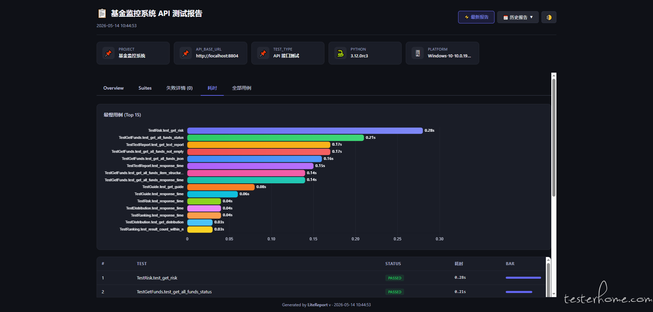Screen dimensions: 653x312
Task: Click the TEST_TYPE card pin icon
Action: [x=263, y=53]
